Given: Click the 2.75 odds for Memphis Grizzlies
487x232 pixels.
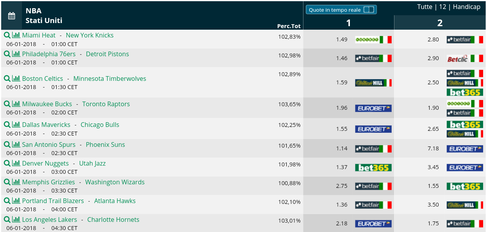Looking at the screenshot, I should click(342, 186).
